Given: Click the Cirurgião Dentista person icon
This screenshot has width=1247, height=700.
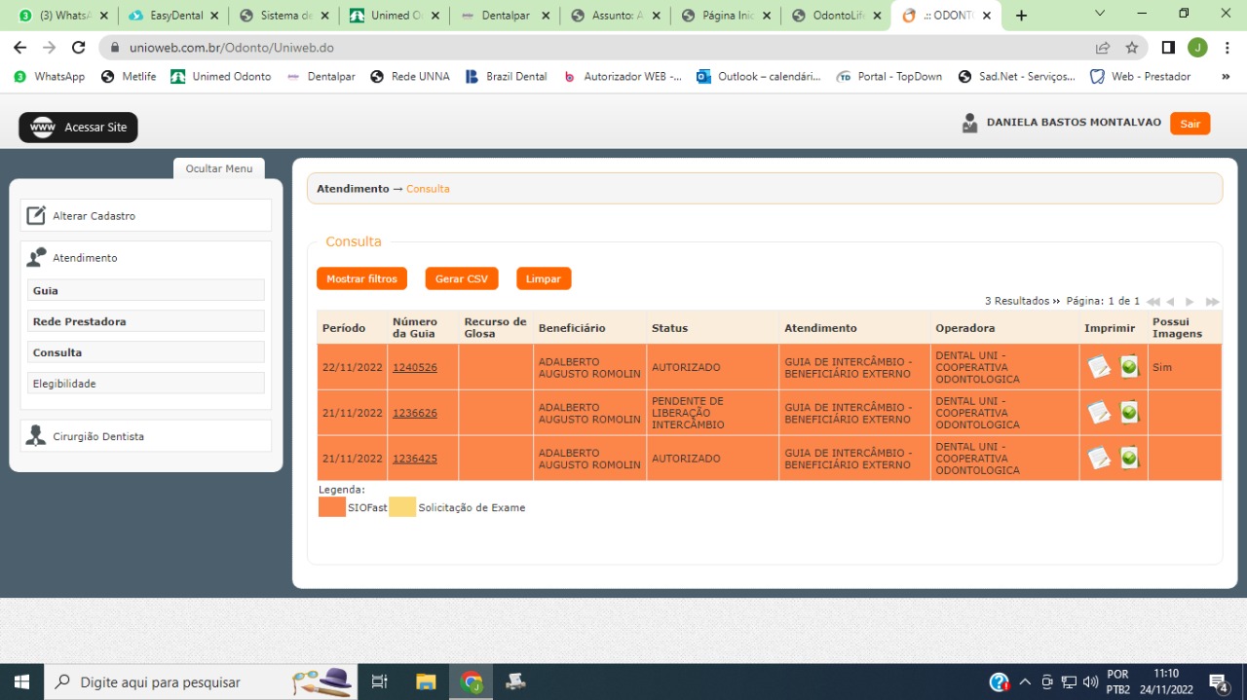Looking at the screenshot, I should [36, 436].
